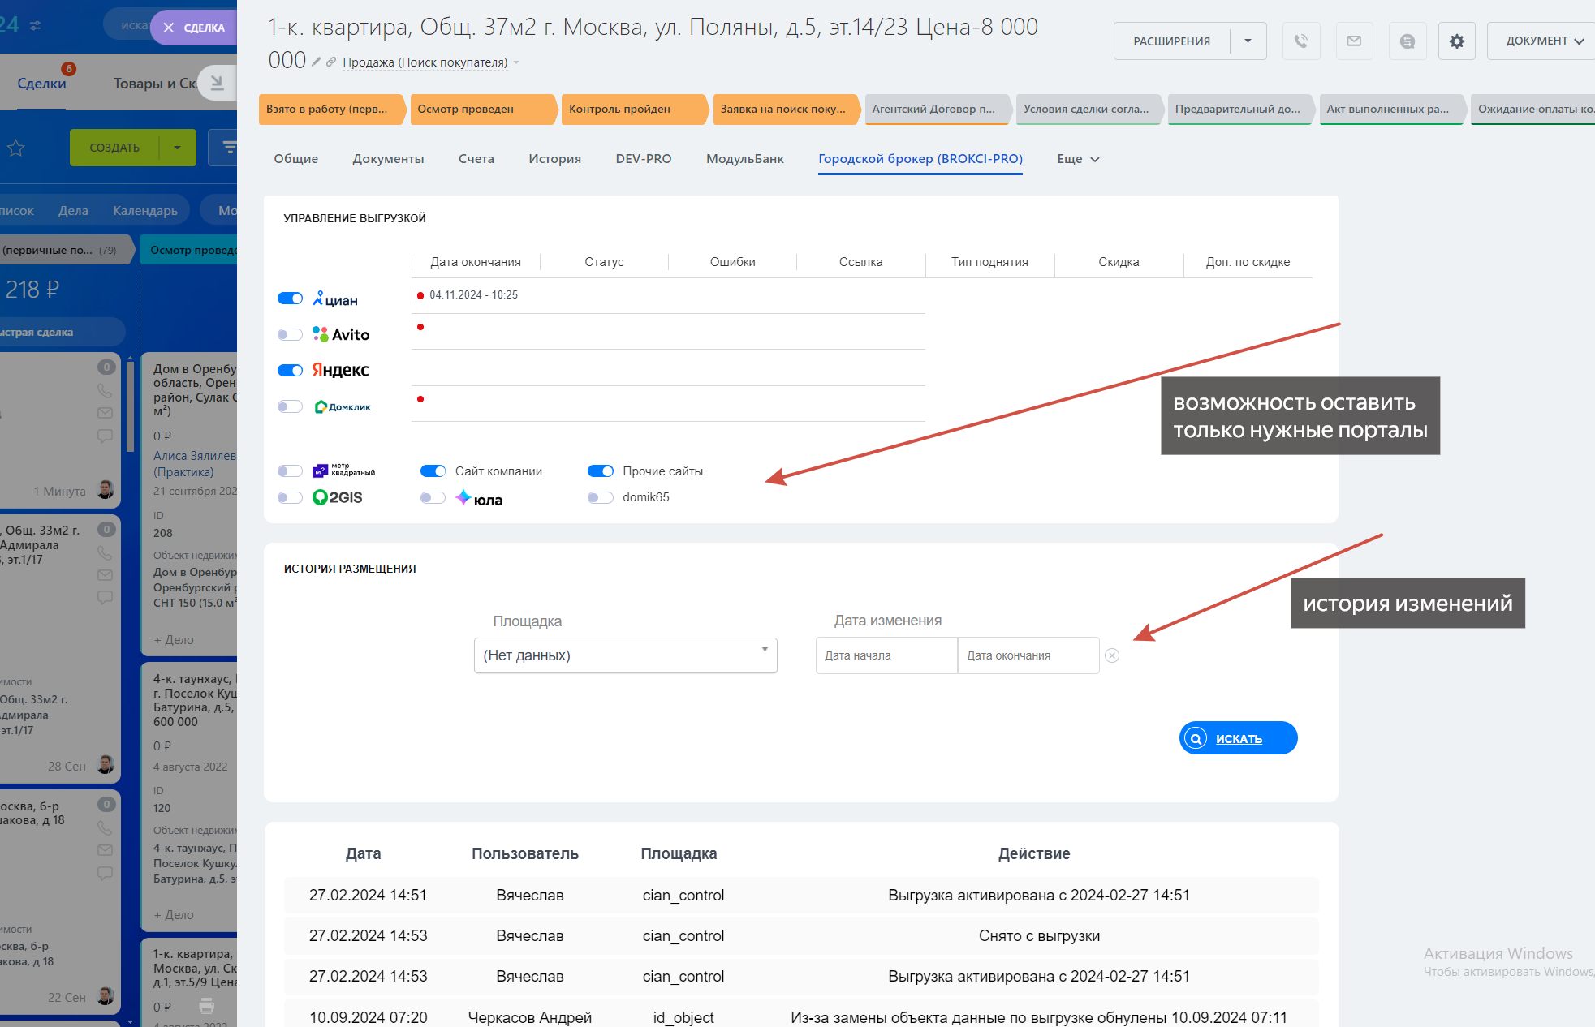The width and height of the screenshot is (1595, 1027).
Task: Select the Контроль пройден stage
Action: click(x=629, y=110)
